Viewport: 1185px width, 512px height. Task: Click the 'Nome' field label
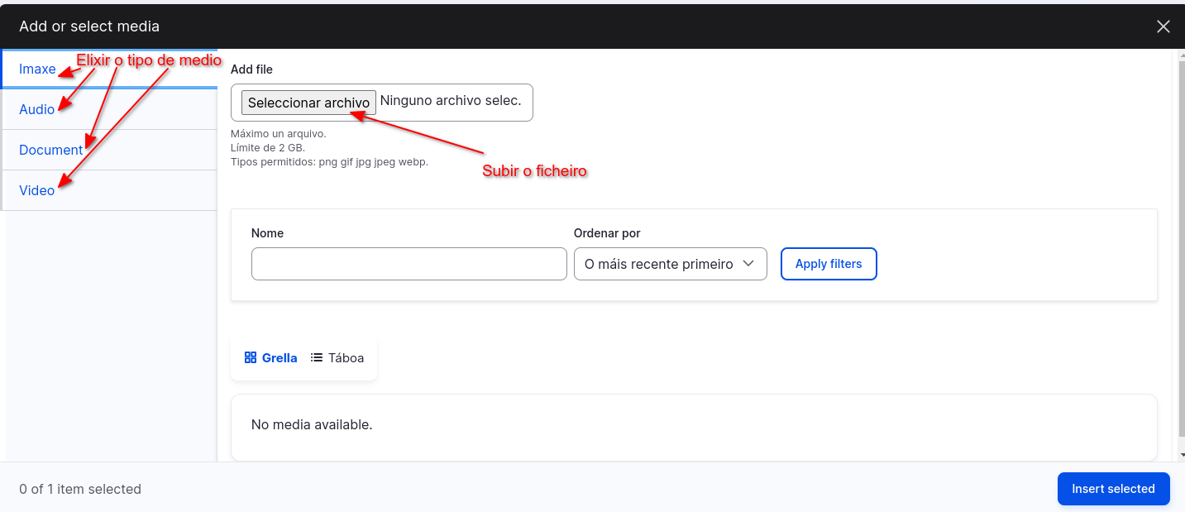[x=267, y=233]
